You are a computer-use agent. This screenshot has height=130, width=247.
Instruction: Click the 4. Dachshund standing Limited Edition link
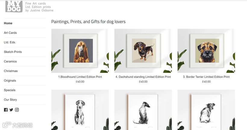143,77
